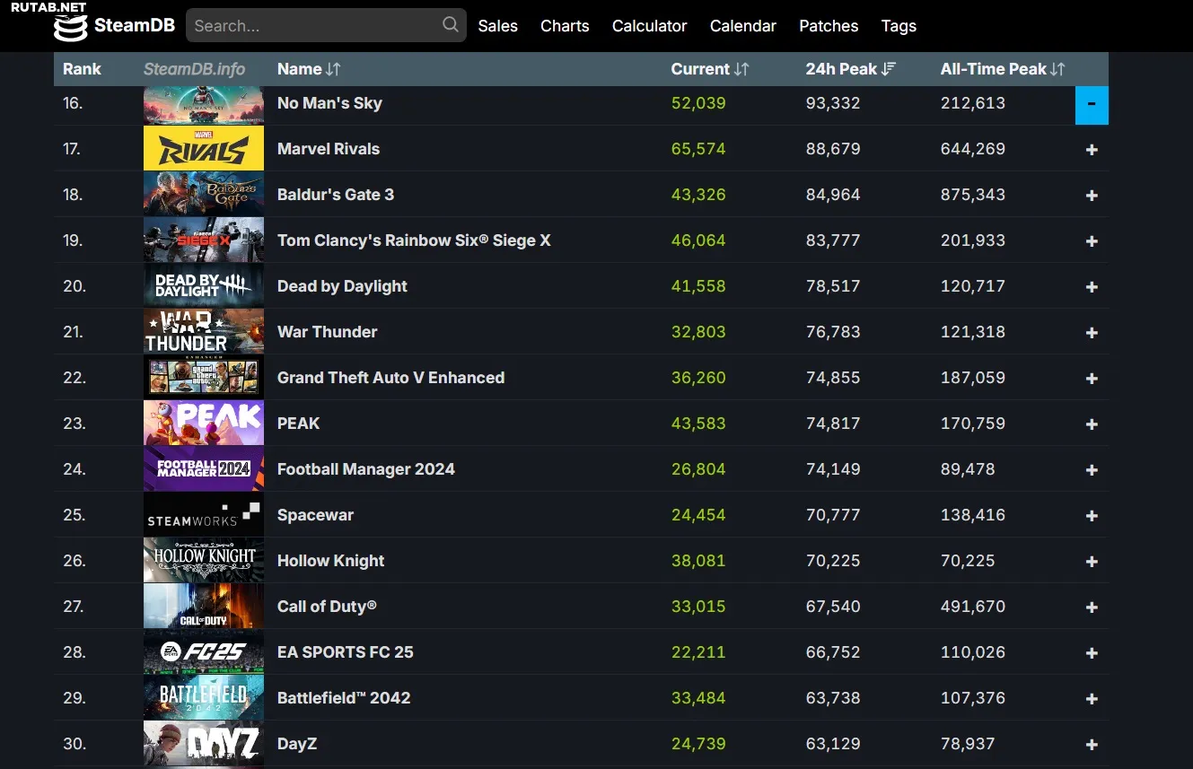The height and width of the screenshot is (769, 1193).
Task: Click the search magnifier icon
Action: coord(451,25)
